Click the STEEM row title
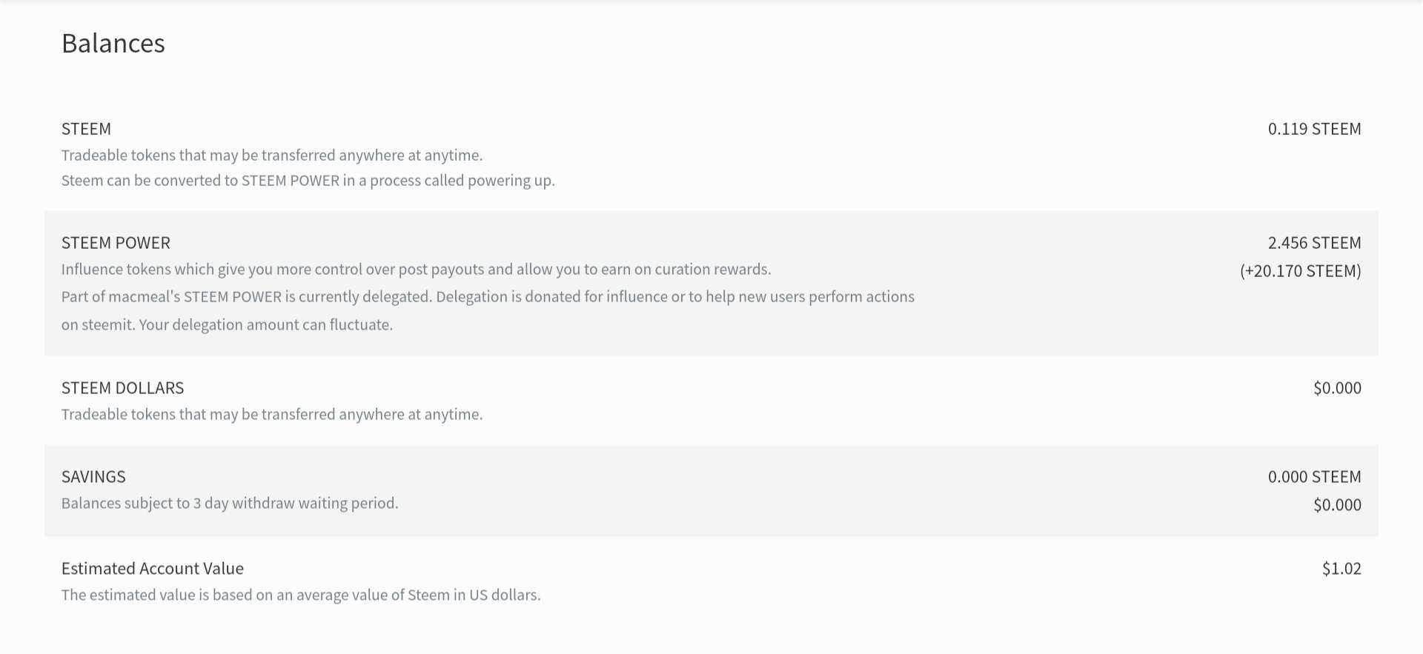This screenshot has height=654, width=1423. click(x=86, y=129)
